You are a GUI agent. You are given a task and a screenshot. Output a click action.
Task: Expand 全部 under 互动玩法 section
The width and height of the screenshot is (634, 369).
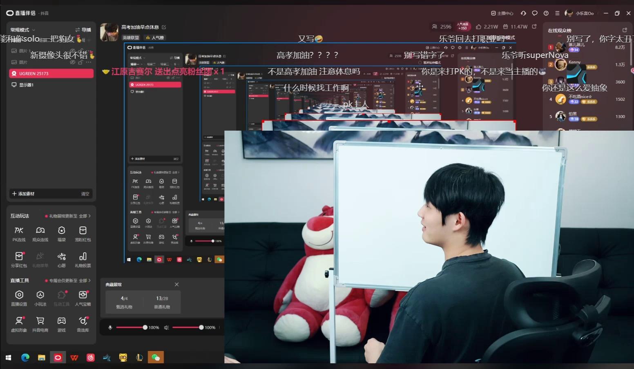tap(85, 216)
